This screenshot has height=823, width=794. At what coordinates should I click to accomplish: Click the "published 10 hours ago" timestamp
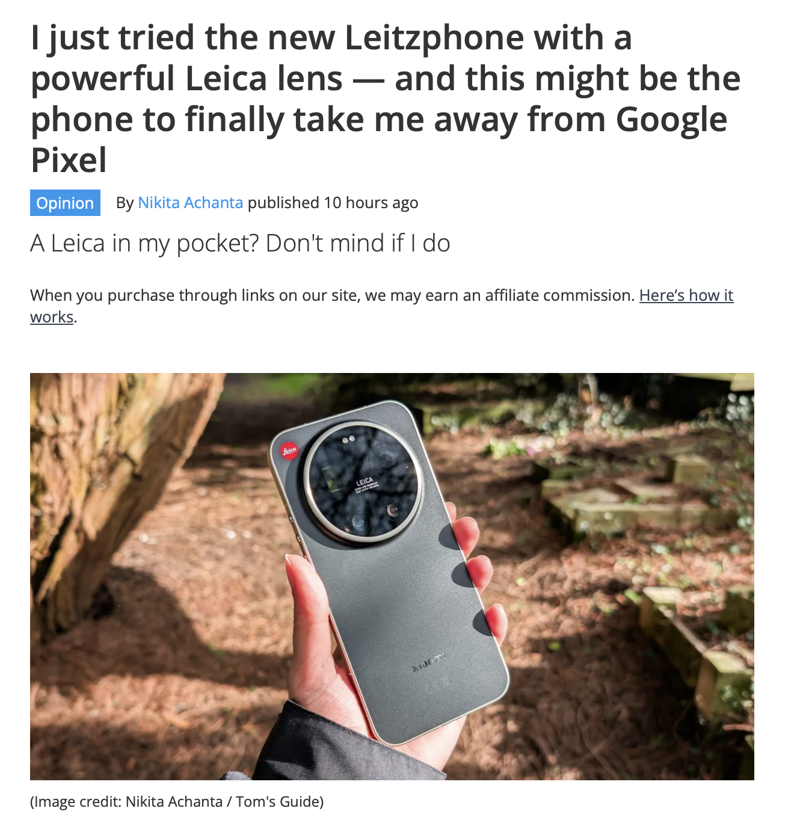tap(333, 203)
